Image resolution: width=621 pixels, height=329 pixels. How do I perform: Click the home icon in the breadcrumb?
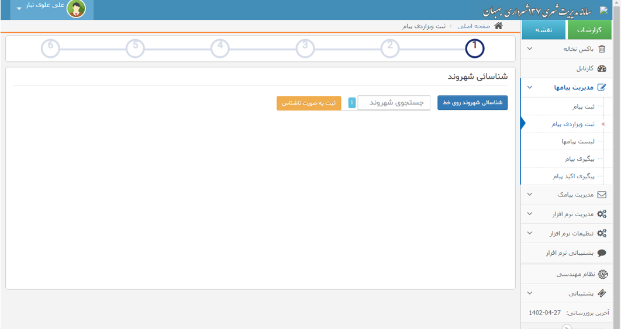(x=498, y=26)
